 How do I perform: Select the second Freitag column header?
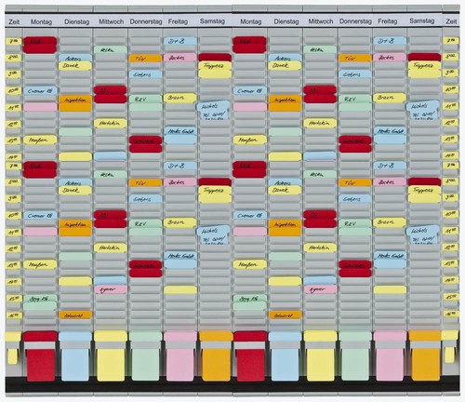(388, 21)
